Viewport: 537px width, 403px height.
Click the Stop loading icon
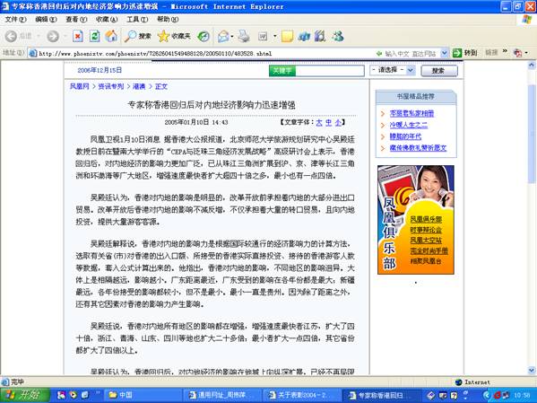coord(78,36)
